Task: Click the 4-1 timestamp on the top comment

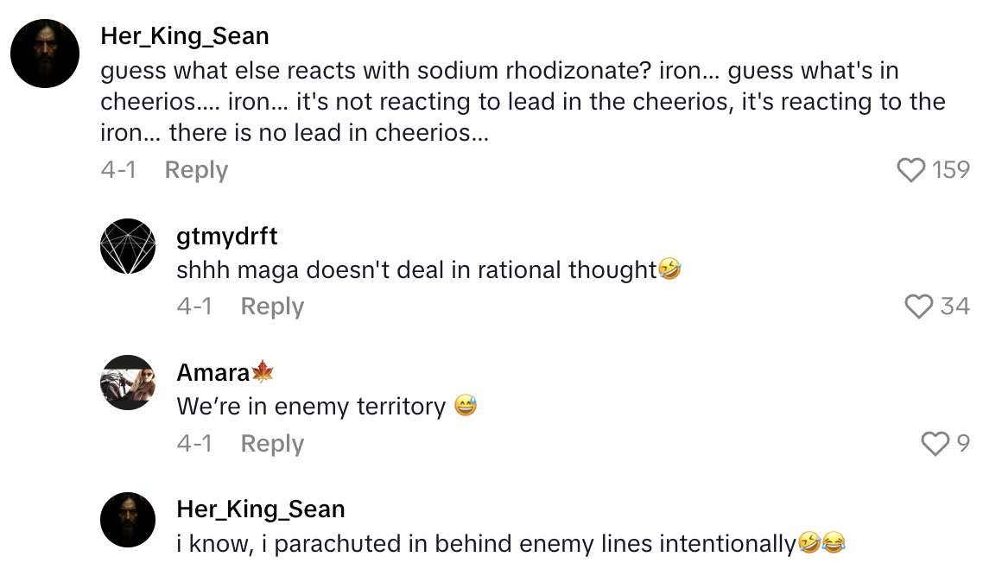Action: 118,170
